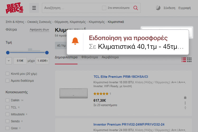
Task: Click the 'Αφαίρεση όλων' filters link
Action: [39, 30]
